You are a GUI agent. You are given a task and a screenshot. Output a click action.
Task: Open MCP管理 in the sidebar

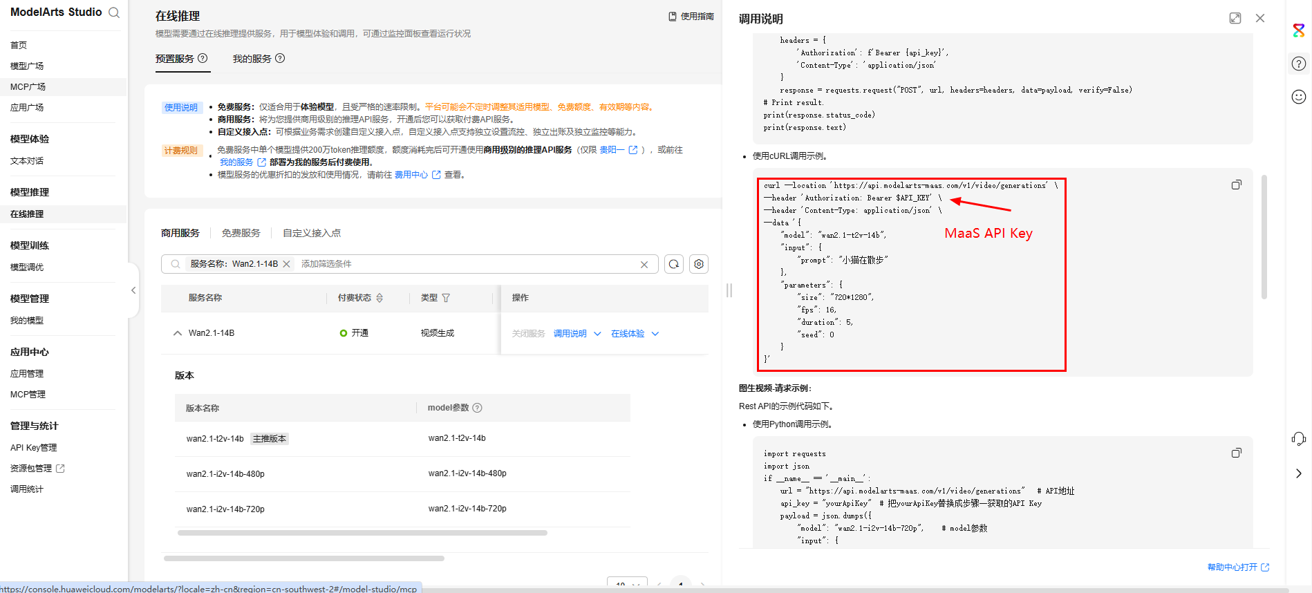coord(28,395)
